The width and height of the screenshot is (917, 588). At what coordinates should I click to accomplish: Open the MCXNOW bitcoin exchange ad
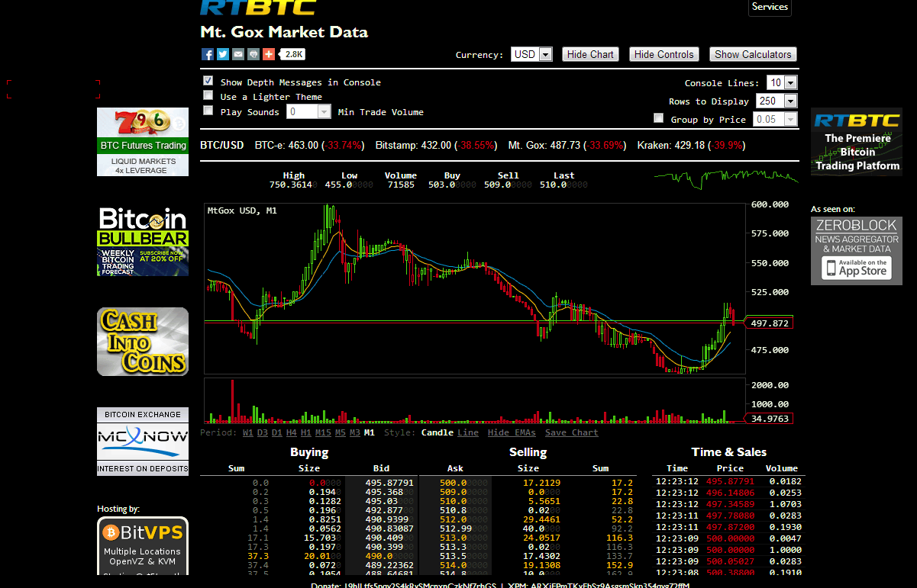143,442
